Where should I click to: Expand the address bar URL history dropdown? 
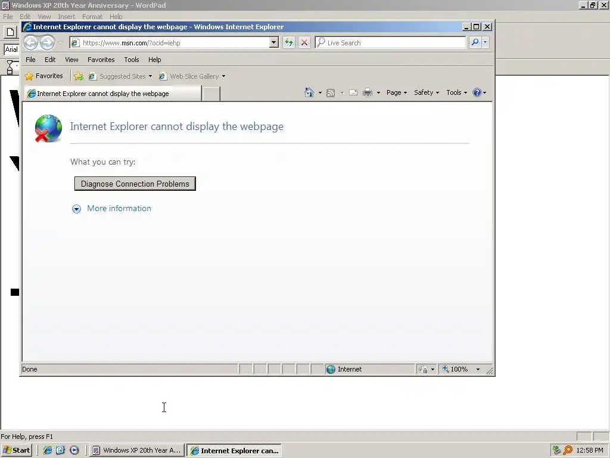click(x=274, y=42)
